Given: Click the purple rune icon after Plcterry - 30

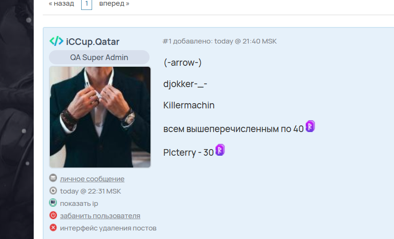Looking at the screenshot, I should (220, 150).
